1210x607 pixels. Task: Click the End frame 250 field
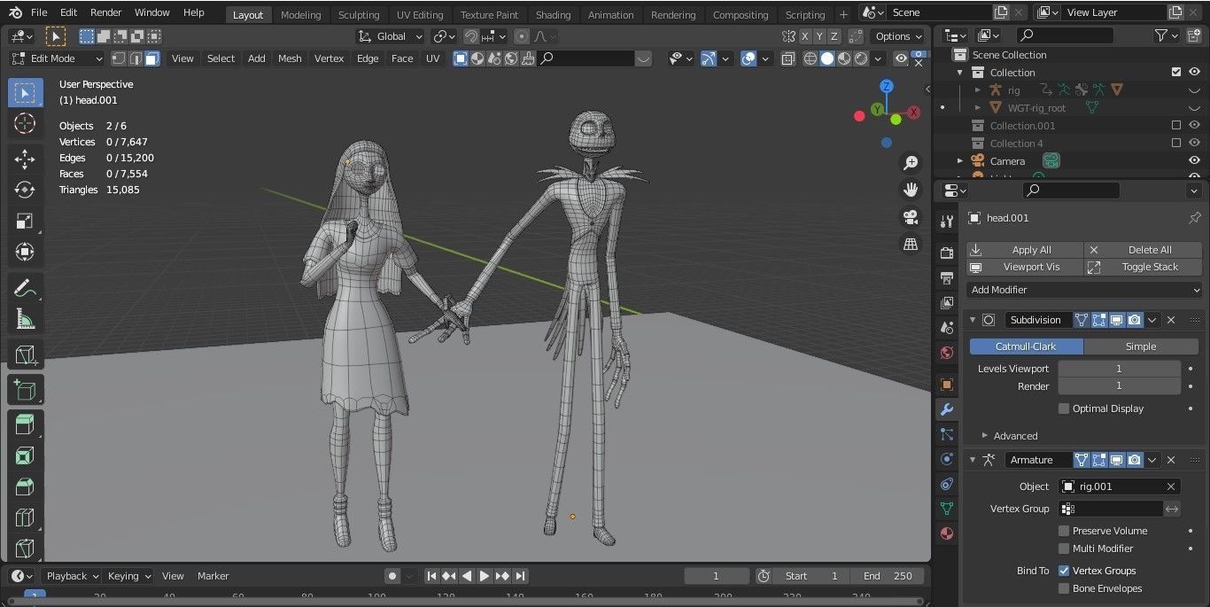[888, 576]
